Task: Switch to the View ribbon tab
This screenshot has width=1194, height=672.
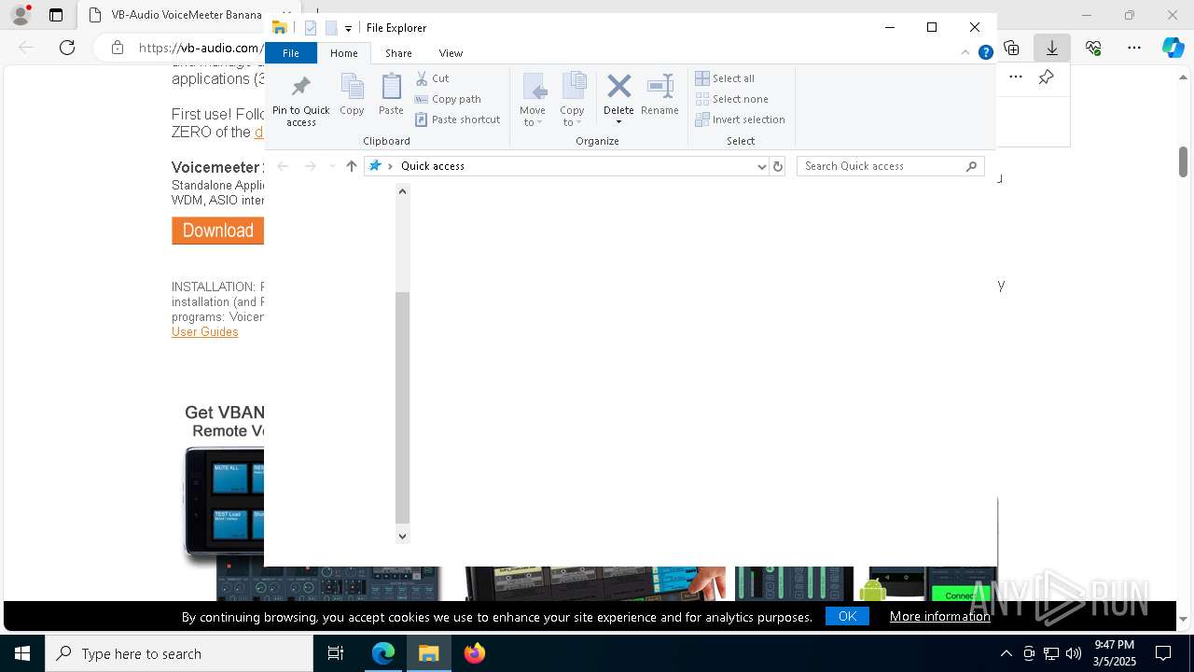Action: click(x=451, y=53)
